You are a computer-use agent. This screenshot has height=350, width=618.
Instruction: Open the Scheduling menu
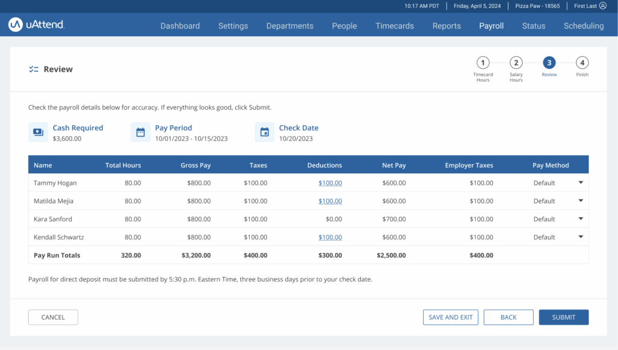[584, 26]
